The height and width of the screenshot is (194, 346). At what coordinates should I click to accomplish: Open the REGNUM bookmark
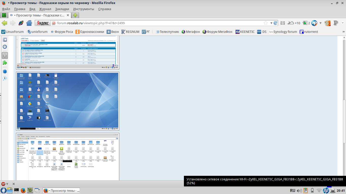(130, 32)
